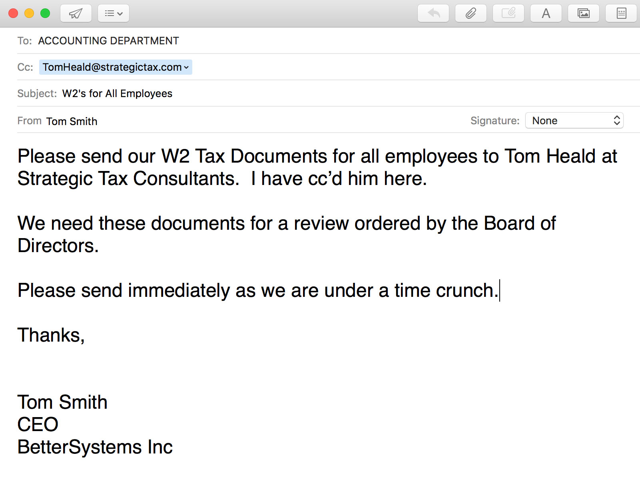This screenshot has width=640, height=501.
Task: Open the stationery pane icon
Action: coord(621,14)
